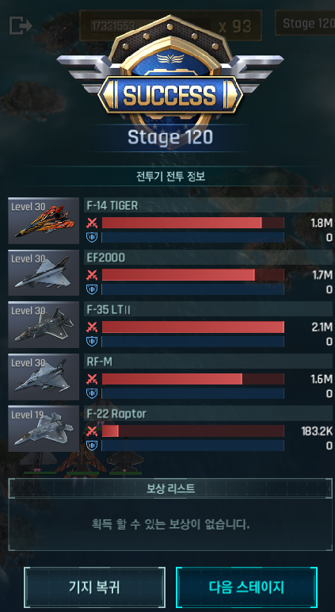Viewport: 335px width, 612px height.
Task: Click the 보상 리스트 header
Action: click(x=171, y=488)
